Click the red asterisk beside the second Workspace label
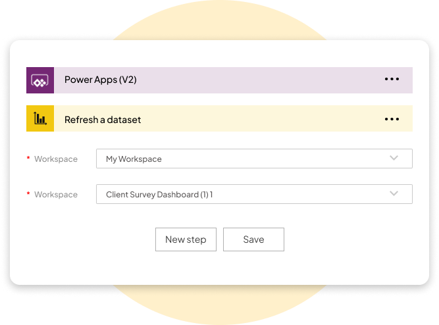 coord(28,194)
